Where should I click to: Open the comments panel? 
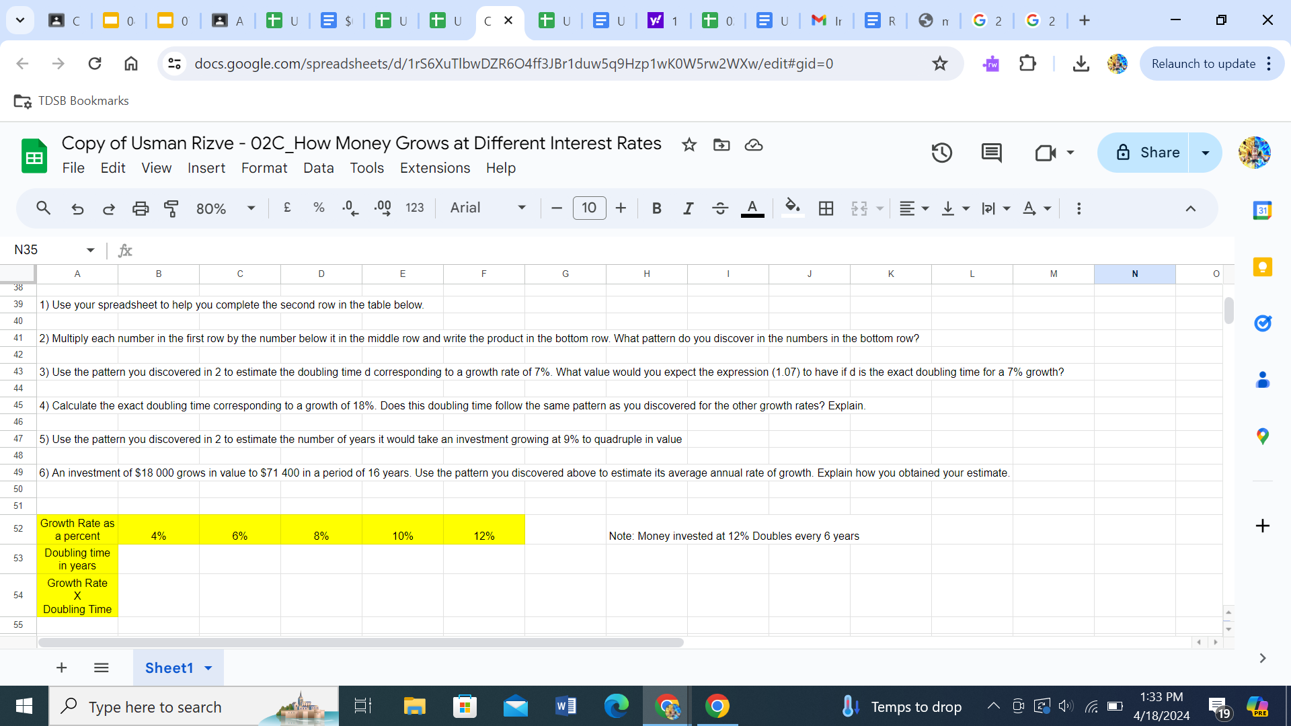[991, 153]
